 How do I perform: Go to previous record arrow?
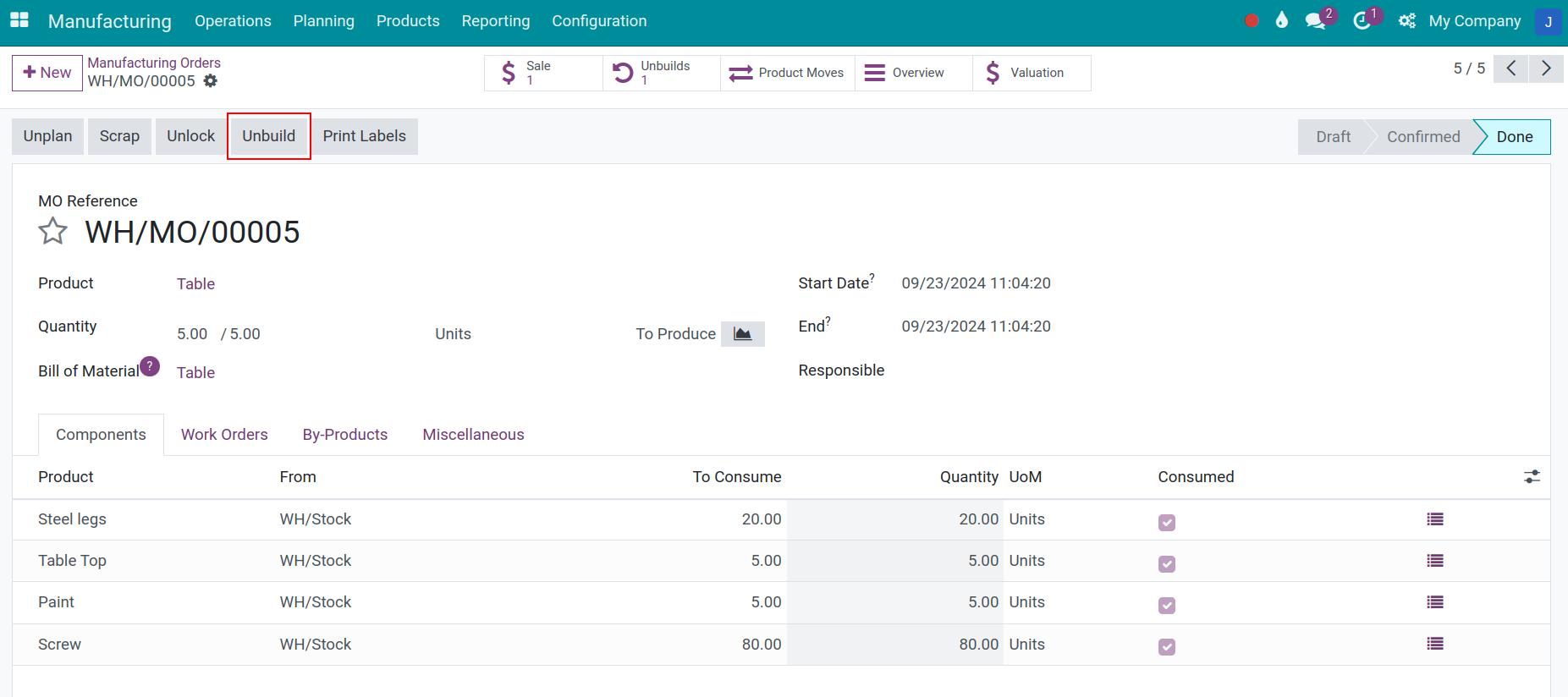click(1511, 69)
